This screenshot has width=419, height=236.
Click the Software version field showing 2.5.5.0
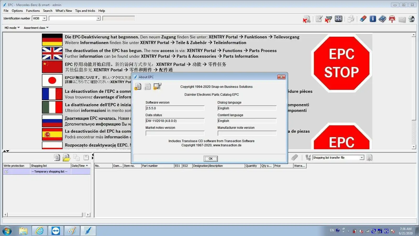click(x=175, y=108)
